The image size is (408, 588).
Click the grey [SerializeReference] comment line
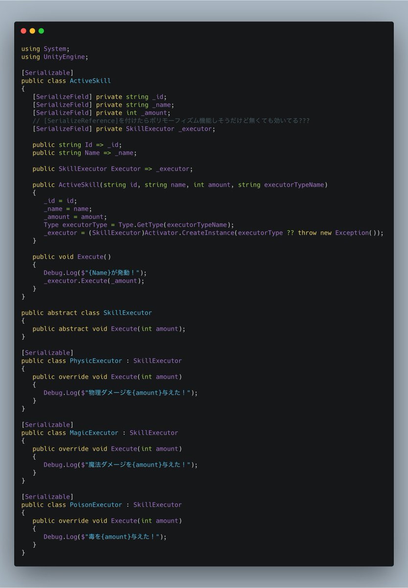(171, 121)
